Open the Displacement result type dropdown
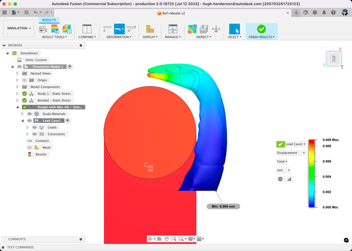Screen dimensions: 352x251 point(291,153)
